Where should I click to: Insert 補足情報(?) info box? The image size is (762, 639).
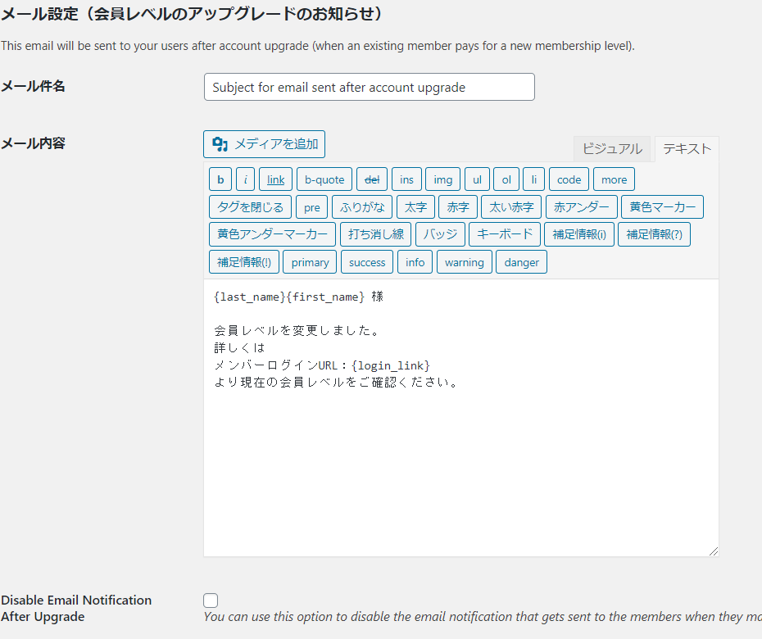[654, 234]
